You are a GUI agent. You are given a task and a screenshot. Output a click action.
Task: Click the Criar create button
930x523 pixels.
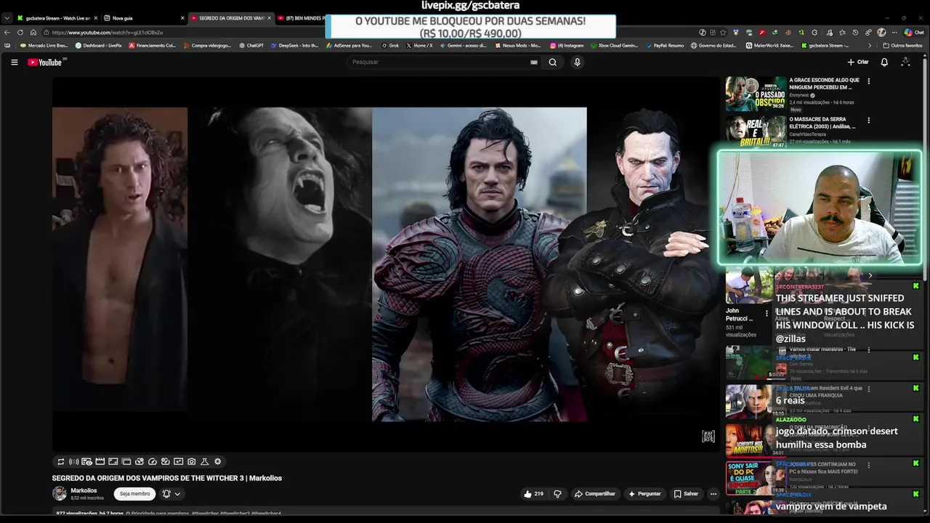click(x=858, y=62)
